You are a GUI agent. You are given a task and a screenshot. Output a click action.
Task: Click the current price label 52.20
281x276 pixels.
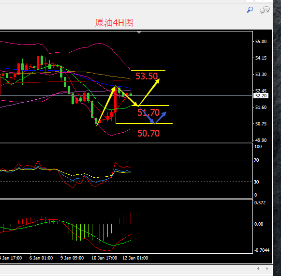[x=261, y=96]
